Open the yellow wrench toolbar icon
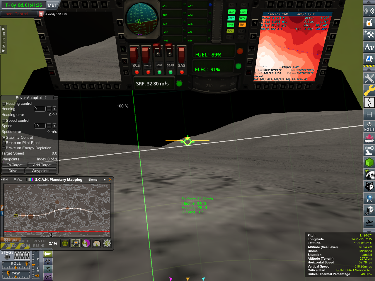 pyautogui.click(x=369, y=90)
